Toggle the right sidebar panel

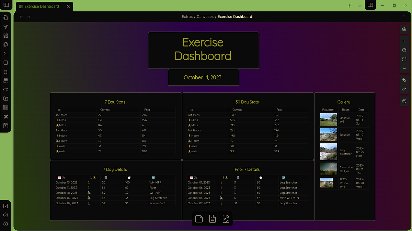coord(370,5)
